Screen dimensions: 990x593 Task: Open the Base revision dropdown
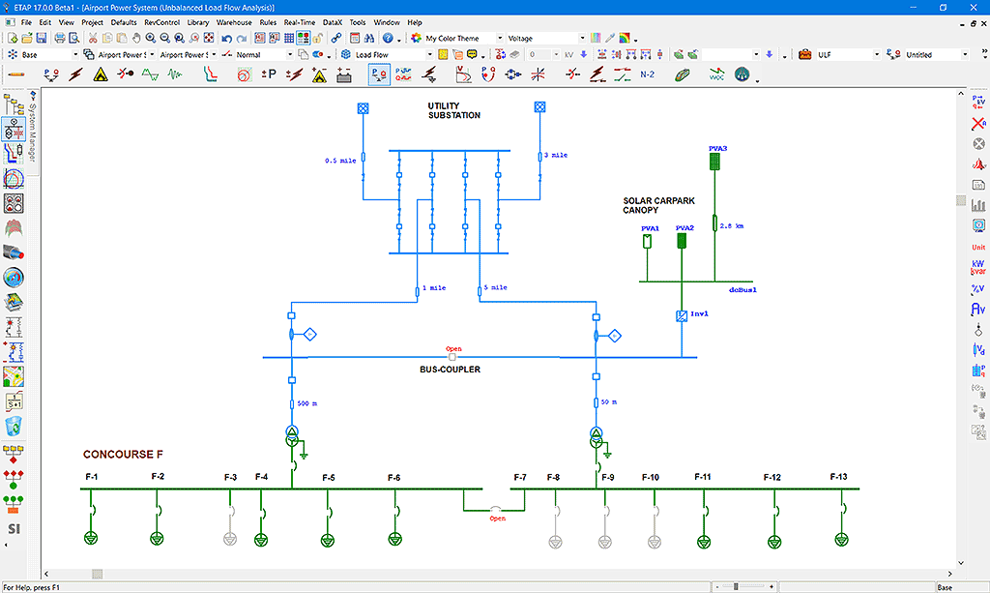(75, 55)
